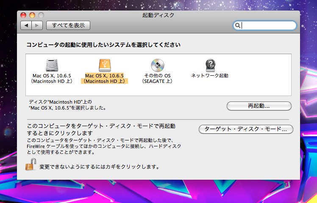Select the orange USB drive startup disk icon
Screen dimensions: 317x203
[x=105, y=65]
